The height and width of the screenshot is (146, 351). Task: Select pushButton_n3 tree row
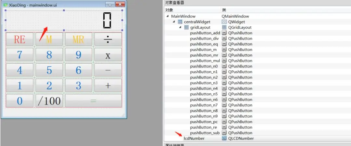[x=204, y=83]
